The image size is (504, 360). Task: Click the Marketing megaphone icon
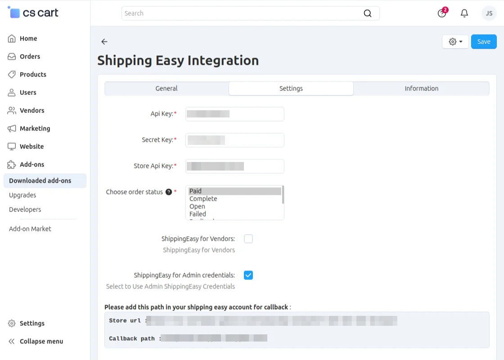[12, 129]
